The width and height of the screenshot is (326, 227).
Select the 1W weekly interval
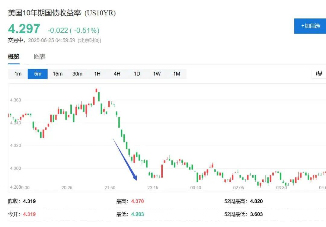tap(157, 74)
